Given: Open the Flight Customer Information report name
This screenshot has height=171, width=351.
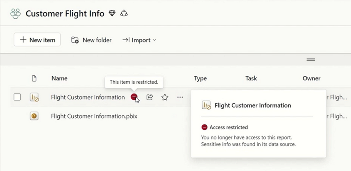Looking at the screenshot, I should click(88, 97).
